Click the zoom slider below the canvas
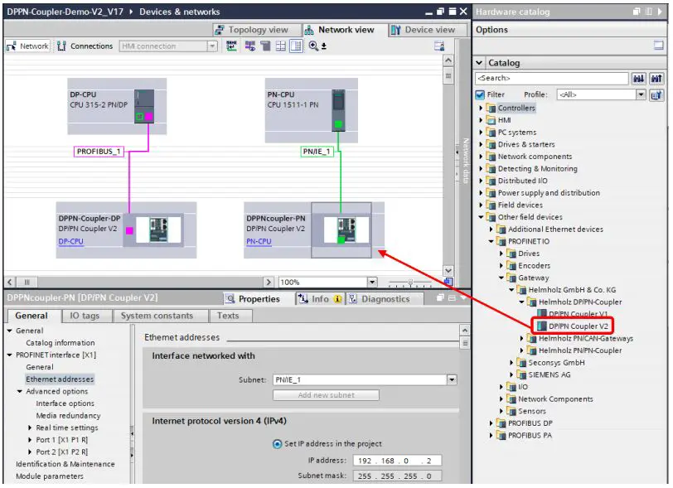The height and width of the screenshot is (488, 673). pos(410,283)
